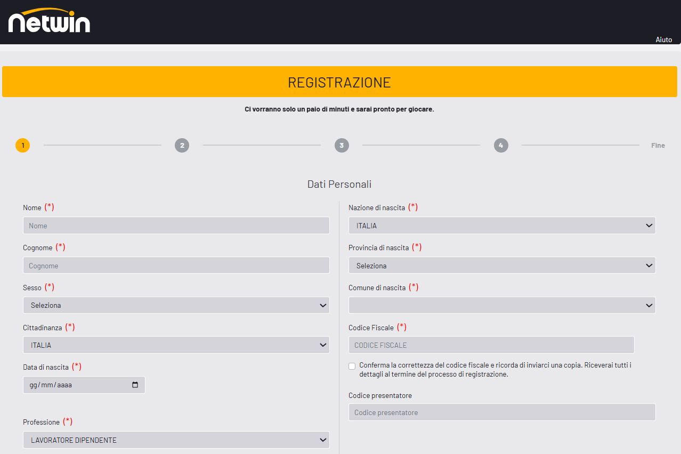Click step 3 circle in the progress bar

[341, 145]
